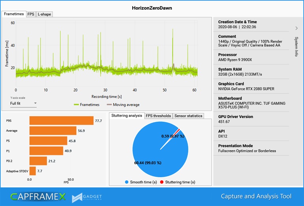Select the Stuttering analysis tab
This screenshot has height=206, width=304.
click(x=126, y=115)
